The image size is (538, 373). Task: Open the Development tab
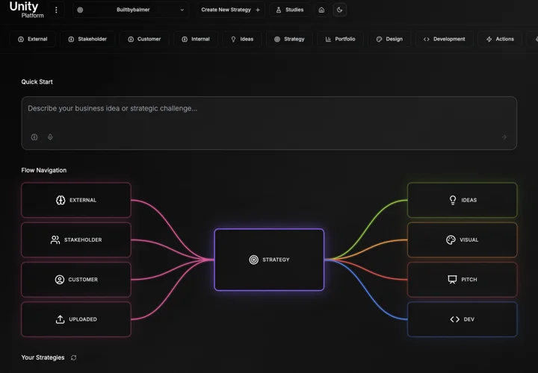[x=445, y=39]
